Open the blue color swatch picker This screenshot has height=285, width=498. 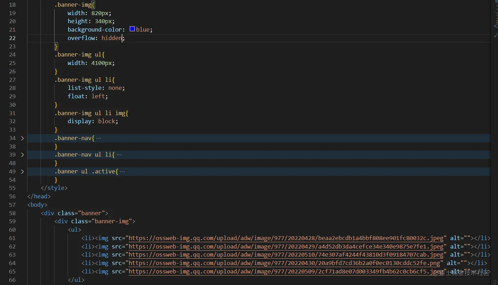click(x=132, y=29)
